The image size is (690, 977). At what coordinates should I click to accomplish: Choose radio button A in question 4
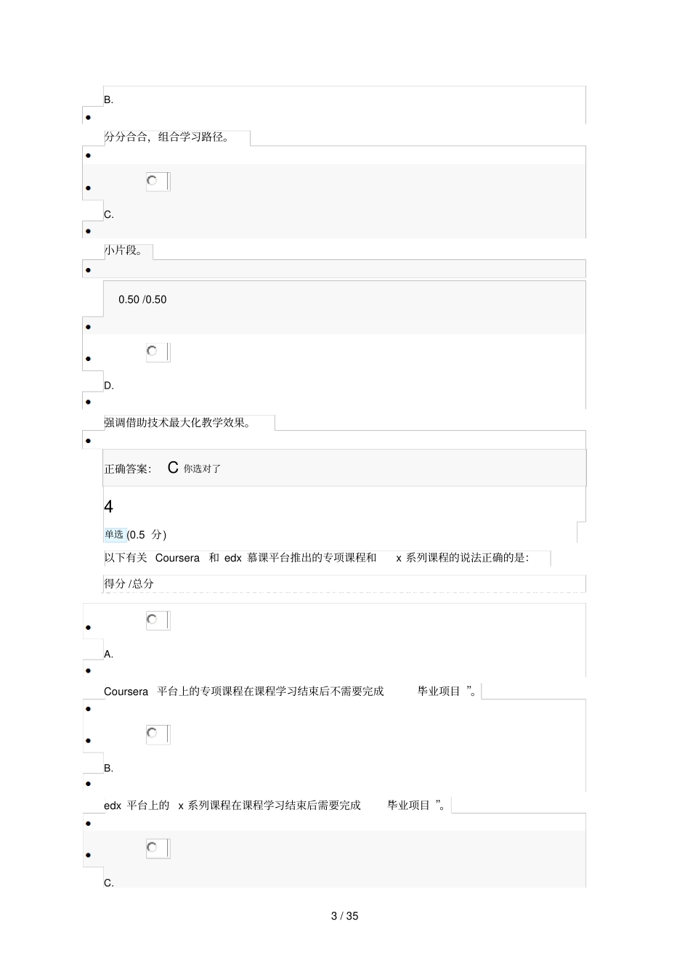click(x=153, y=620)
